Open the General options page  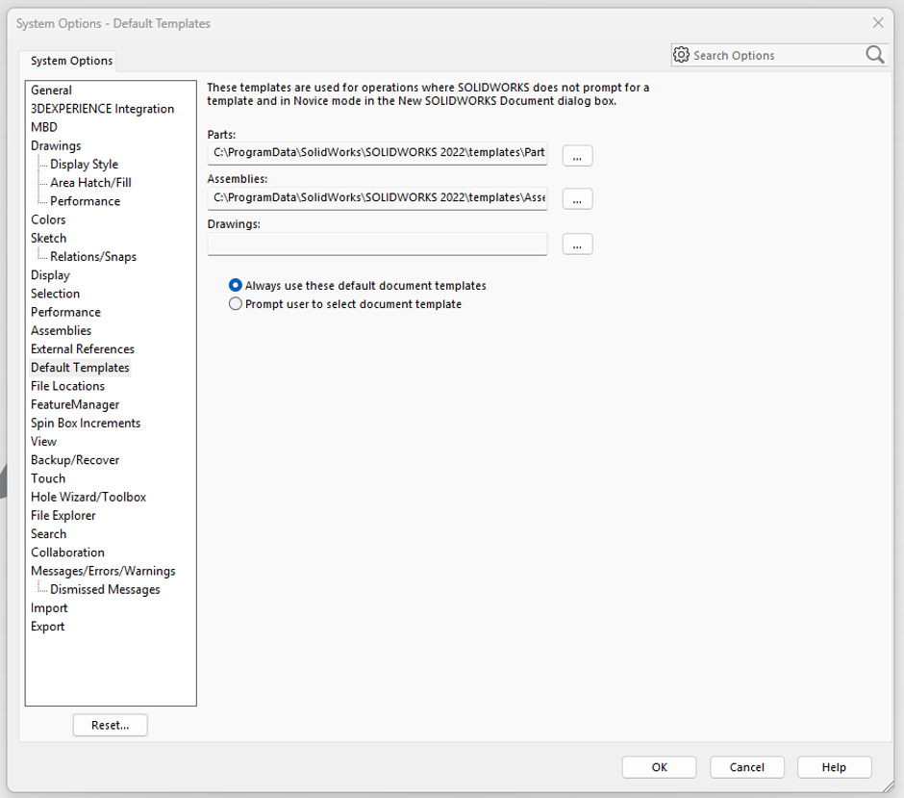point(51,90)
